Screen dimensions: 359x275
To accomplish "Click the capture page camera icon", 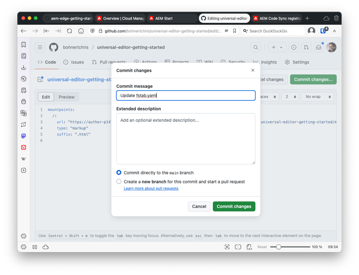I will [x=227, y=247].
